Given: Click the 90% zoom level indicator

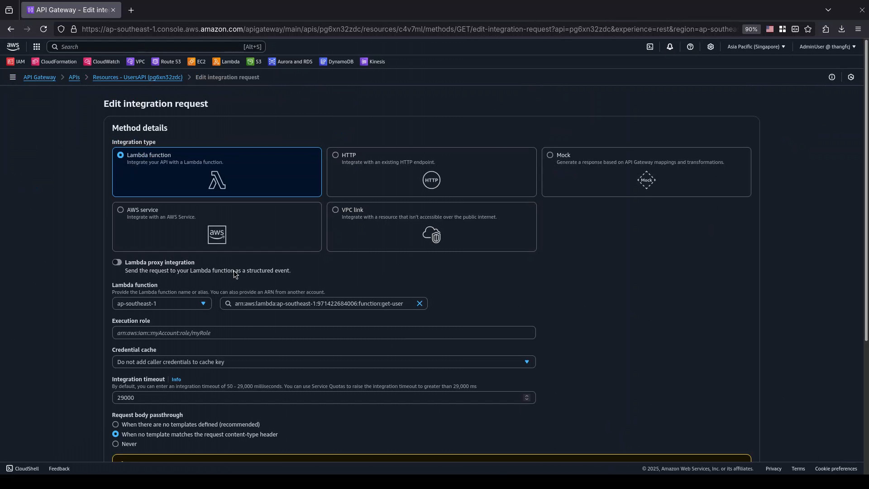Looking at the screenshot, I should [x=751, y=29].
